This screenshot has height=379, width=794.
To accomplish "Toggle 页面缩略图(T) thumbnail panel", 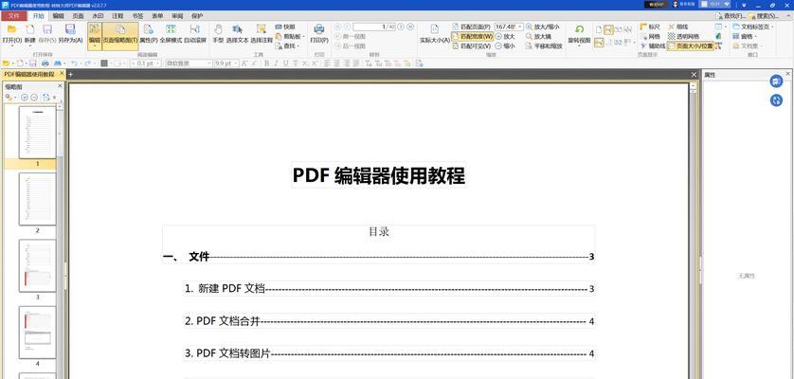I will 120,35.
